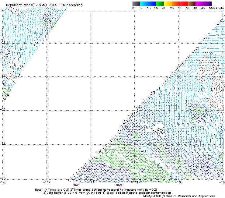The width and height of the screenshot is (225, 198).
Task: Click the '-114' longitude axis label
Action: pos(91,182)
